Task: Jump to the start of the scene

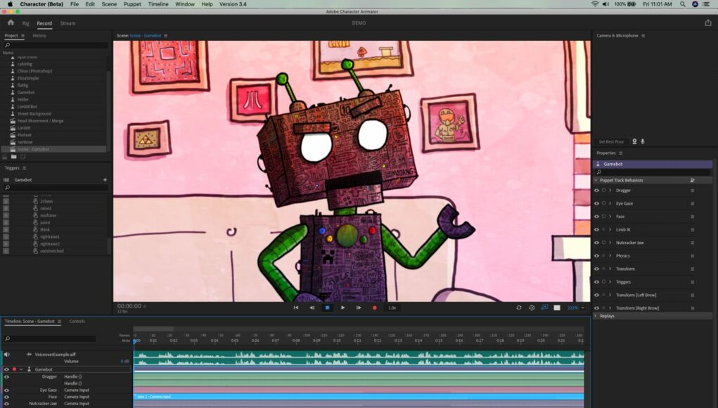Action: coord(296,307)
